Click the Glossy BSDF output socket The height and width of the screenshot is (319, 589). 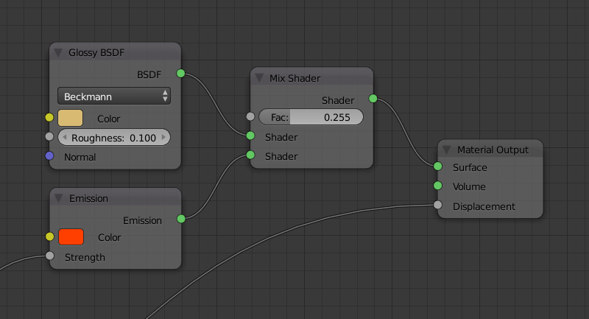coord(181,74)
